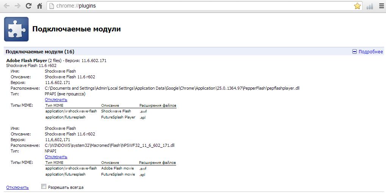Screen dimensions: 386x193
Task: Reload the chrome://plugins page
Action: [x=28, y=6]
